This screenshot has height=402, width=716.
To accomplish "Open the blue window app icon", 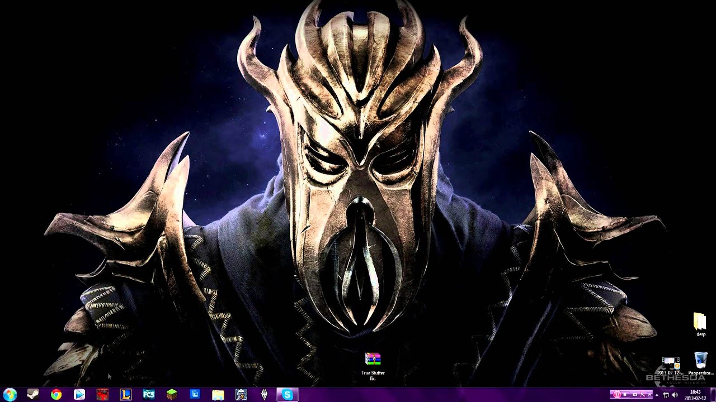I will point(195,395).
